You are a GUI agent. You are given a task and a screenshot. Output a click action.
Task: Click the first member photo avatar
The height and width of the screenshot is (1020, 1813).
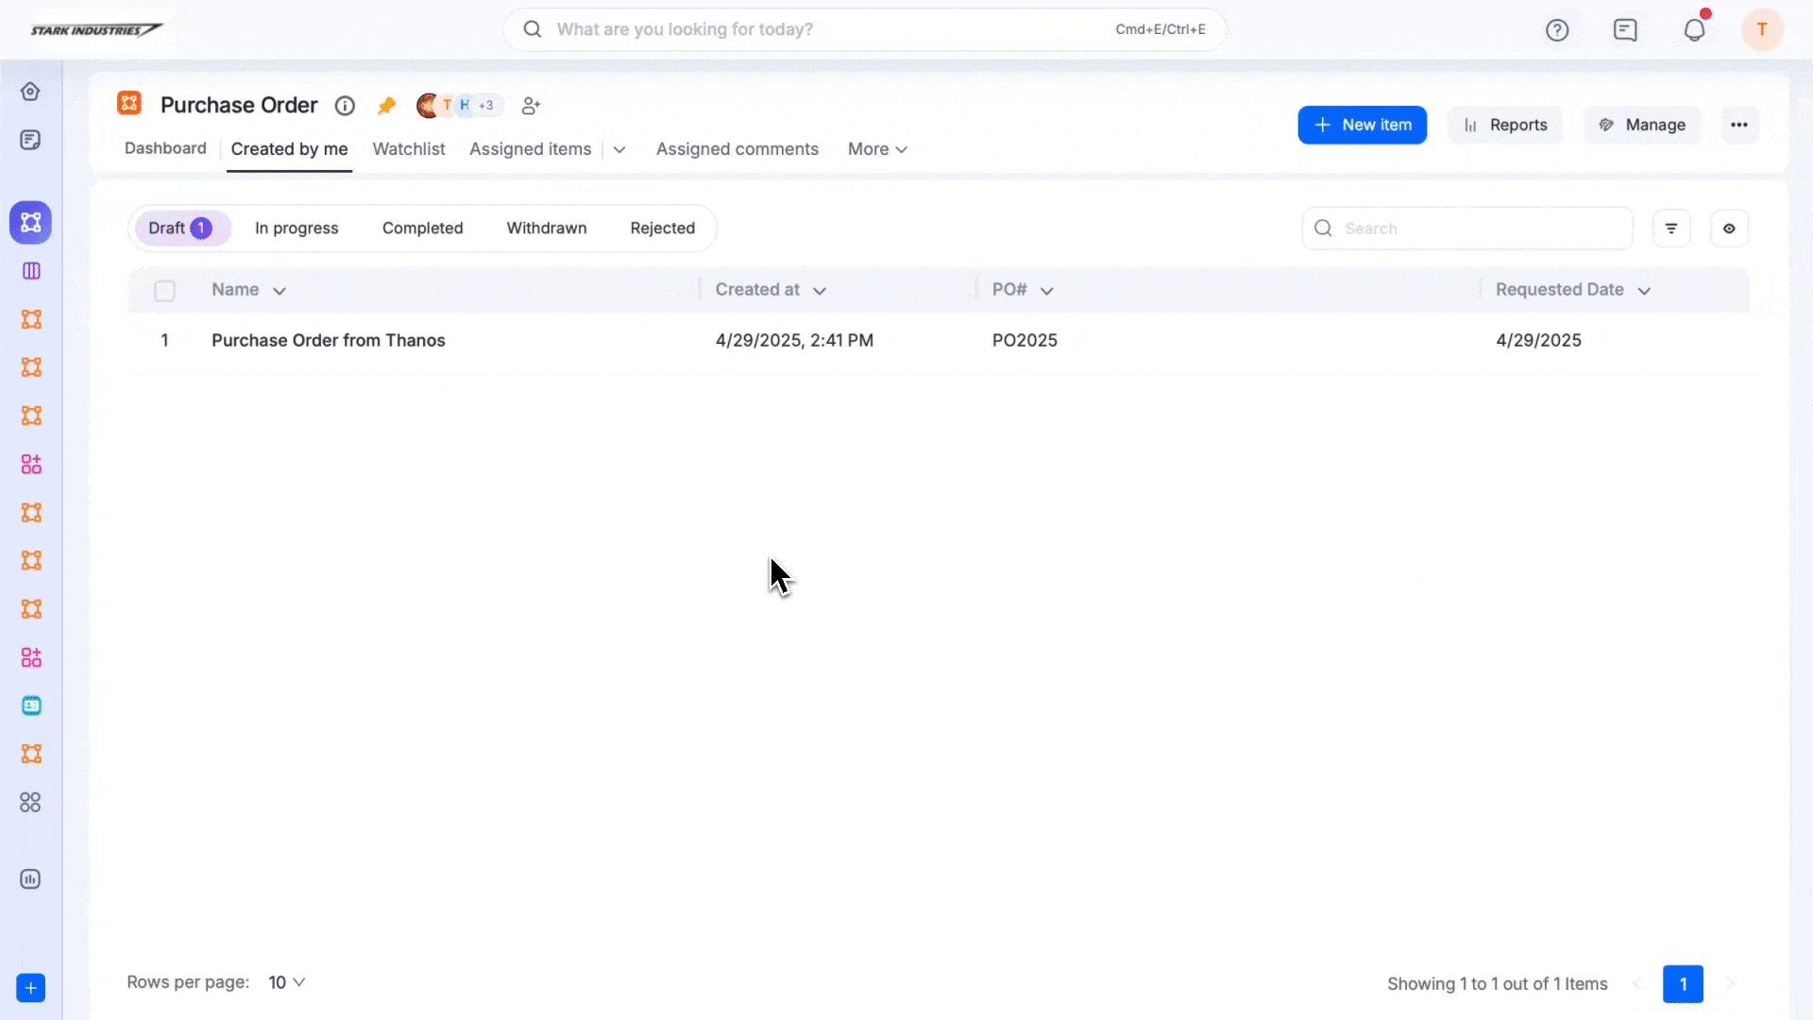[x=428, y=106]
